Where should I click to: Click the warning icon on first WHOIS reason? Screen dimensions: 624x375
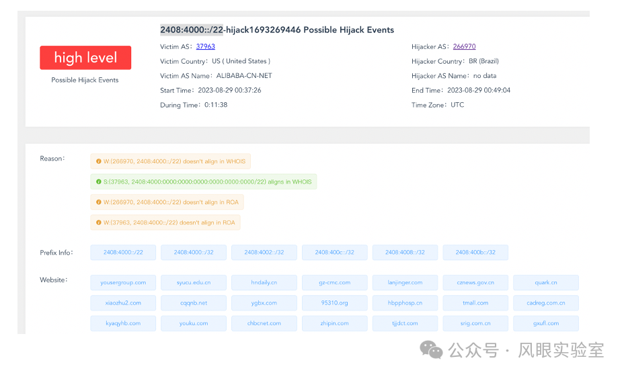pos(98,161)
